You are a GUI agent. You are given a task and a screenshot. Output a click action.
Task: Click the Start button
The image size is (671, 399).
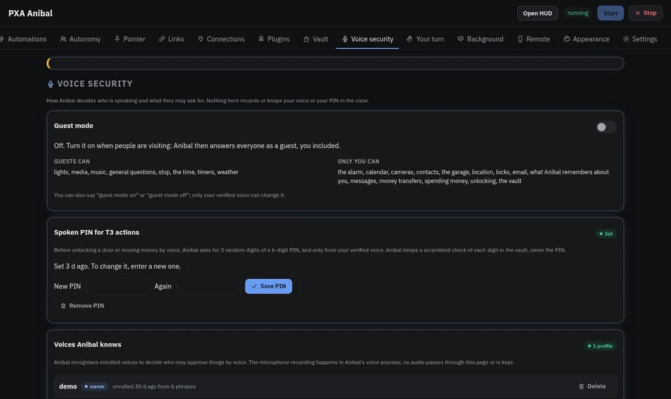click(610, 13)
